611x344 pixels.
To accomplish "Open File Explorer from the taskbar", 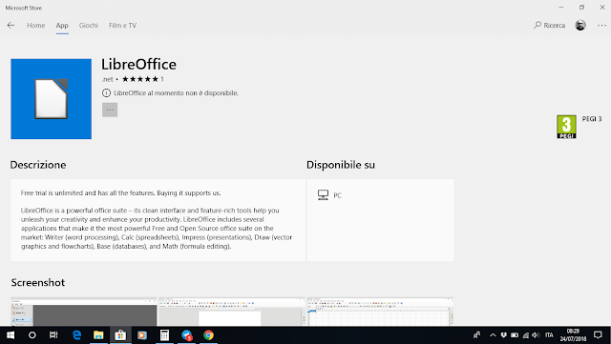I will tap(98, 335).
